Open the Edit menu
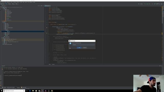The width and height of the screenshot is (164, 92). [x=3, y=2]
